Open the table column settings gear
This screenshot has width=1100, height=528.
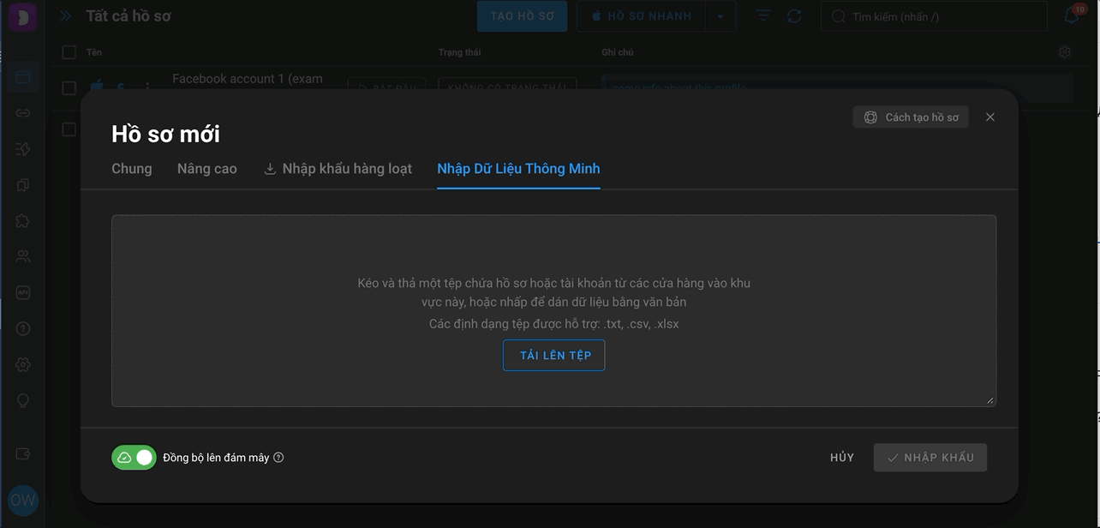[x=1065, y=52]
